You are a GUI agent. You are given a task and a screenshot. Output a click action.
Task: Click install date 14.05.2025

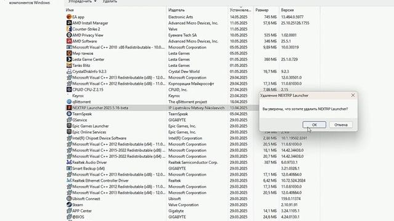coord(238,17)
